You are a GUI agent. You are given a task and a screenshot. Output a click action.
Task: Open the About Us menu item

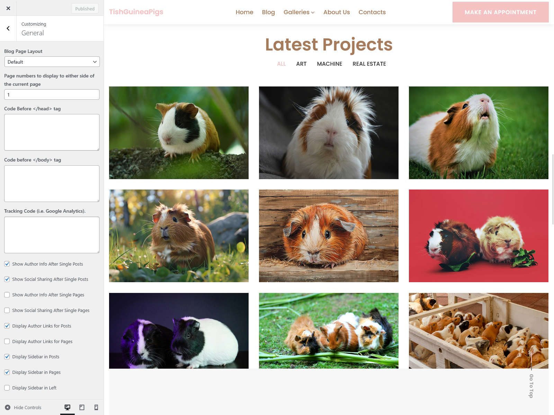337,12
